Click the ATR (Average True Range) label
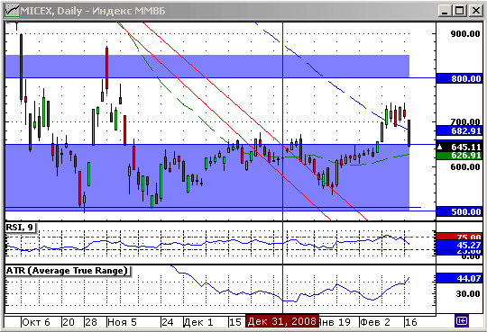 click(x=68, y=271)
